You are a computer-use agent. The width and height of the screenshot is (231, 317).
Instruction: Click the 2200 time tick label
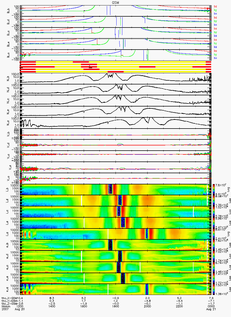179,306
